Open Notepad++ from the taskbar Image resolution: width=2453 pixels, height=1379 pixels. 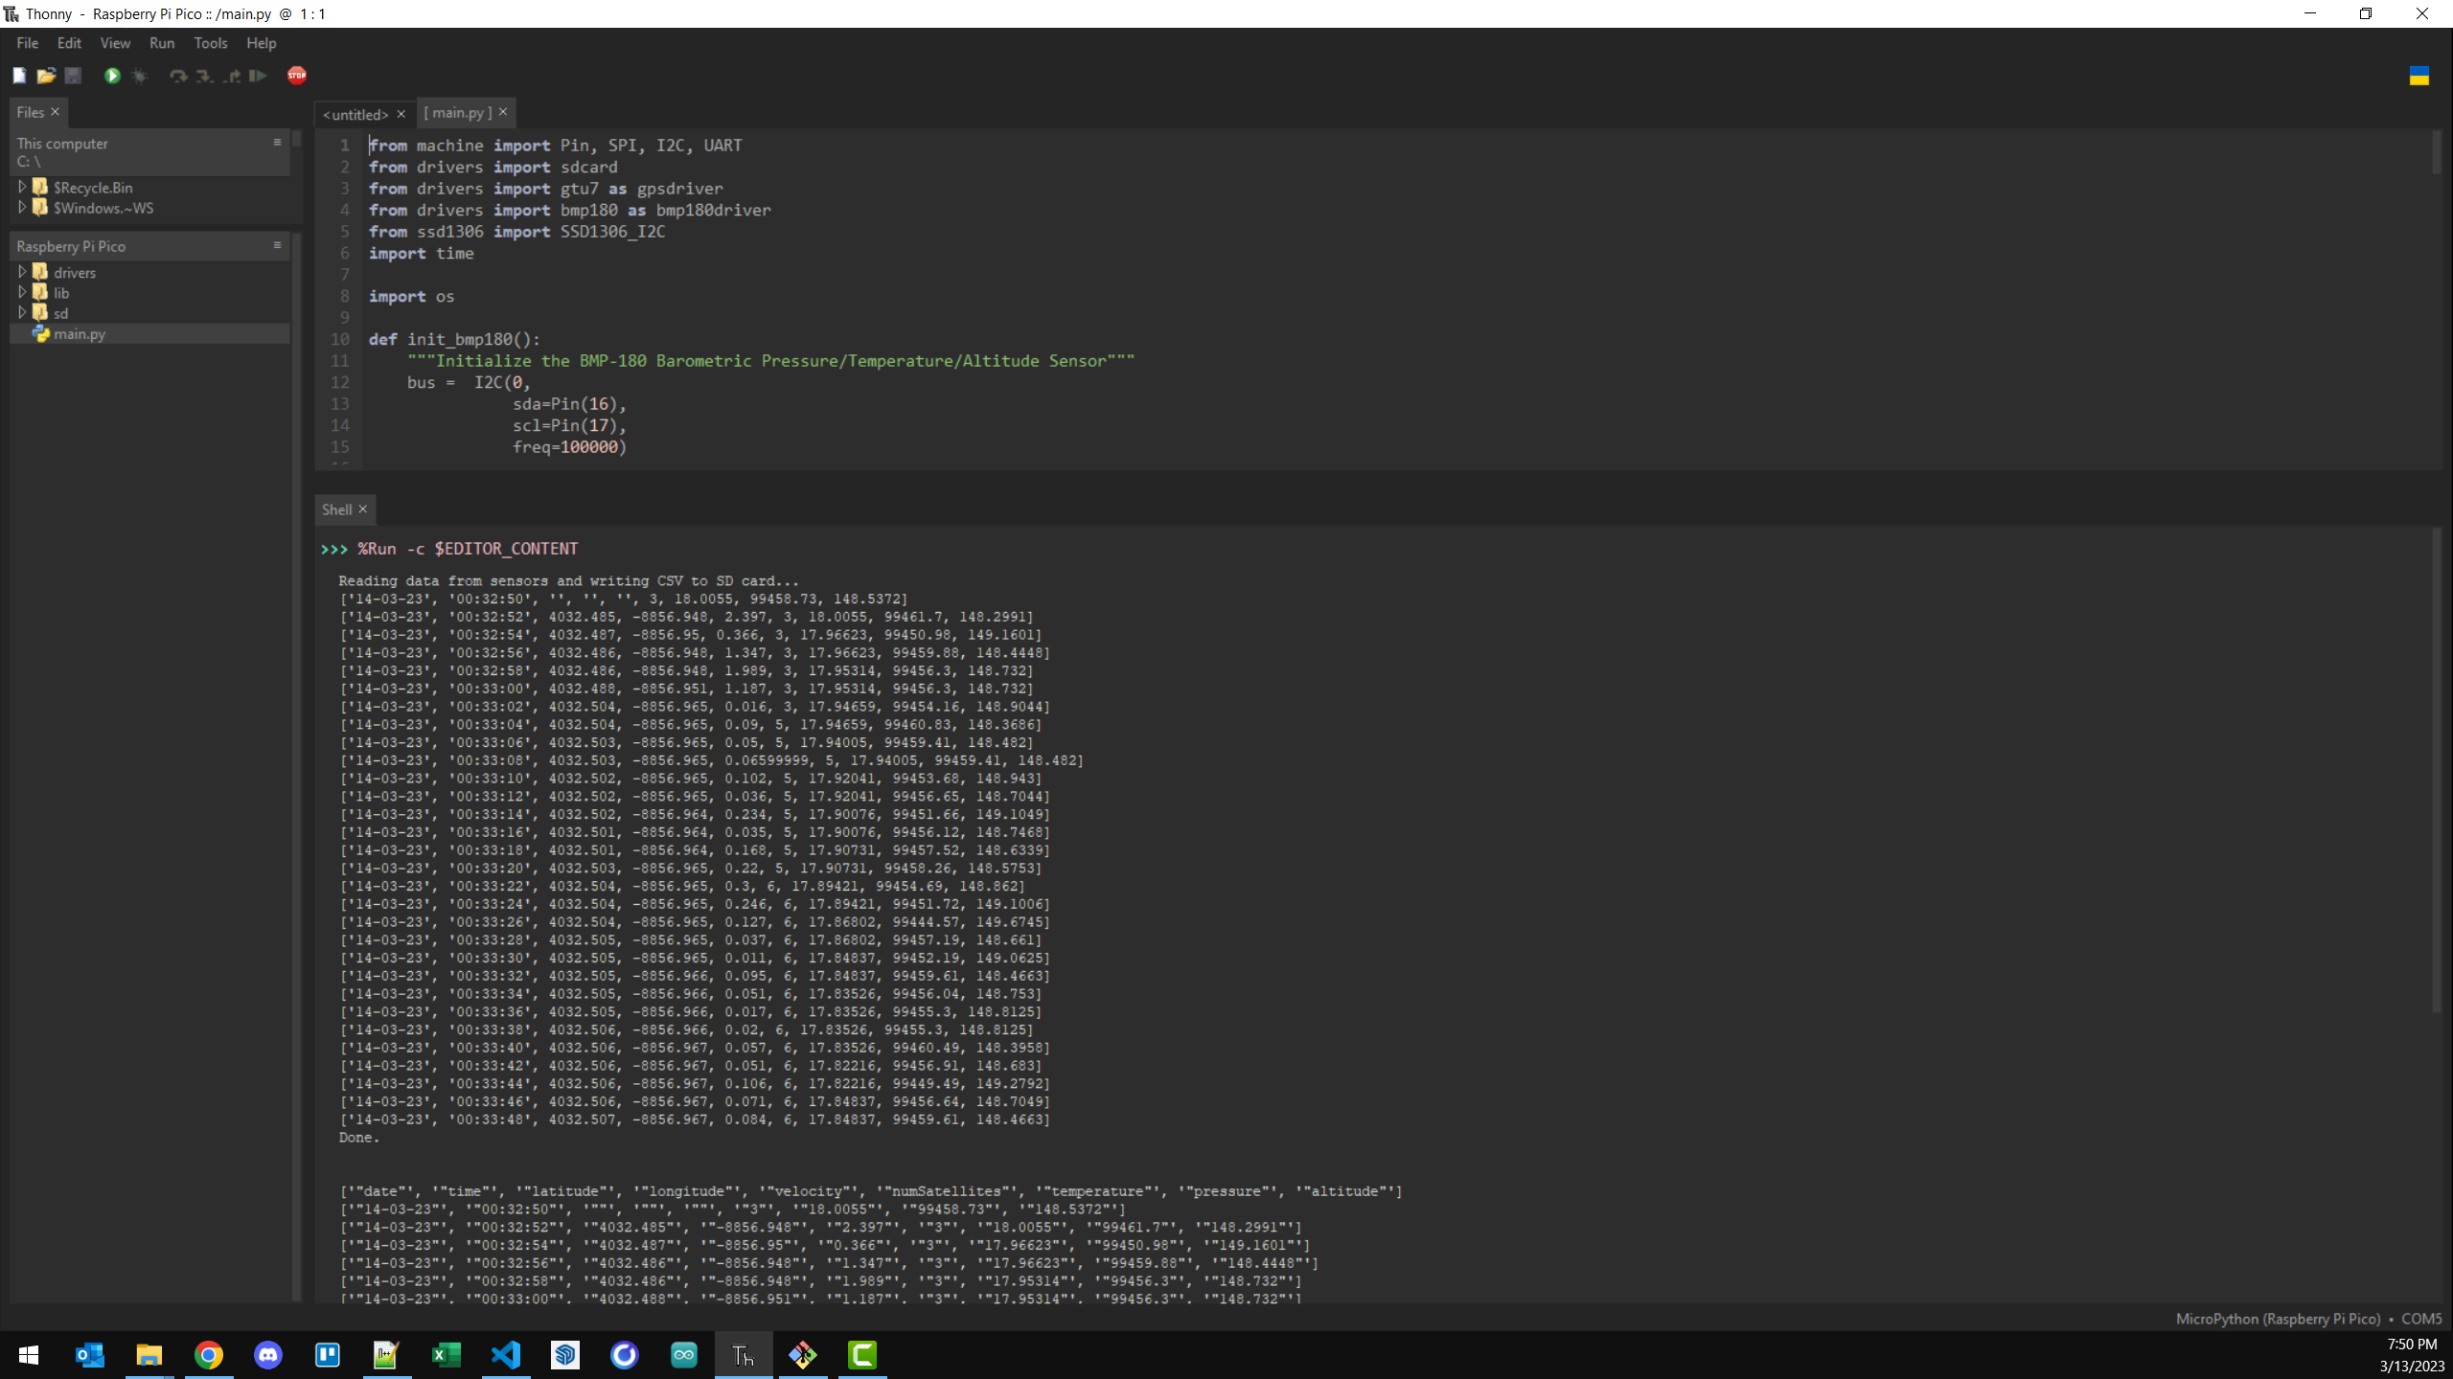386,1355
